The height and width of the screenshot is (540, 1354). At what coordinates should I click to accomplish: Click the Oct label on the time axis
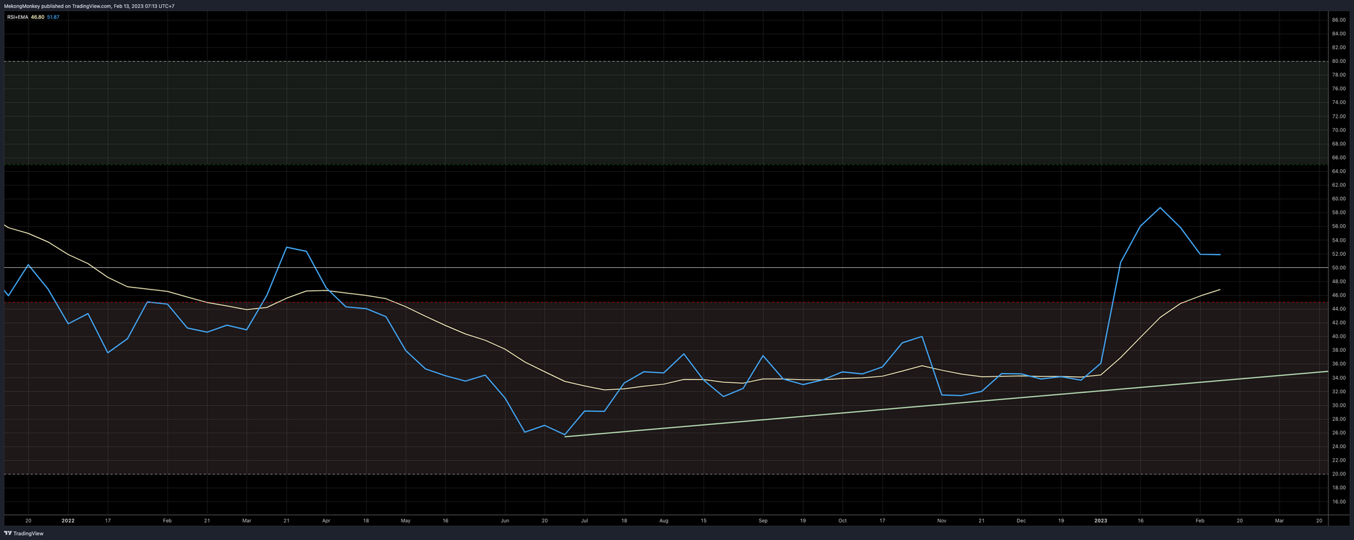[x=842, y=521]
